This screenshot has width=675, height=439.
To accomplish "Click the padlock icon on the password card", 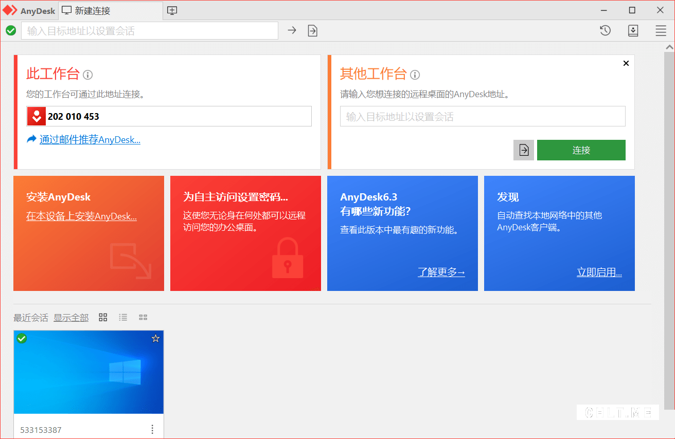I will (x=288, y=258).
